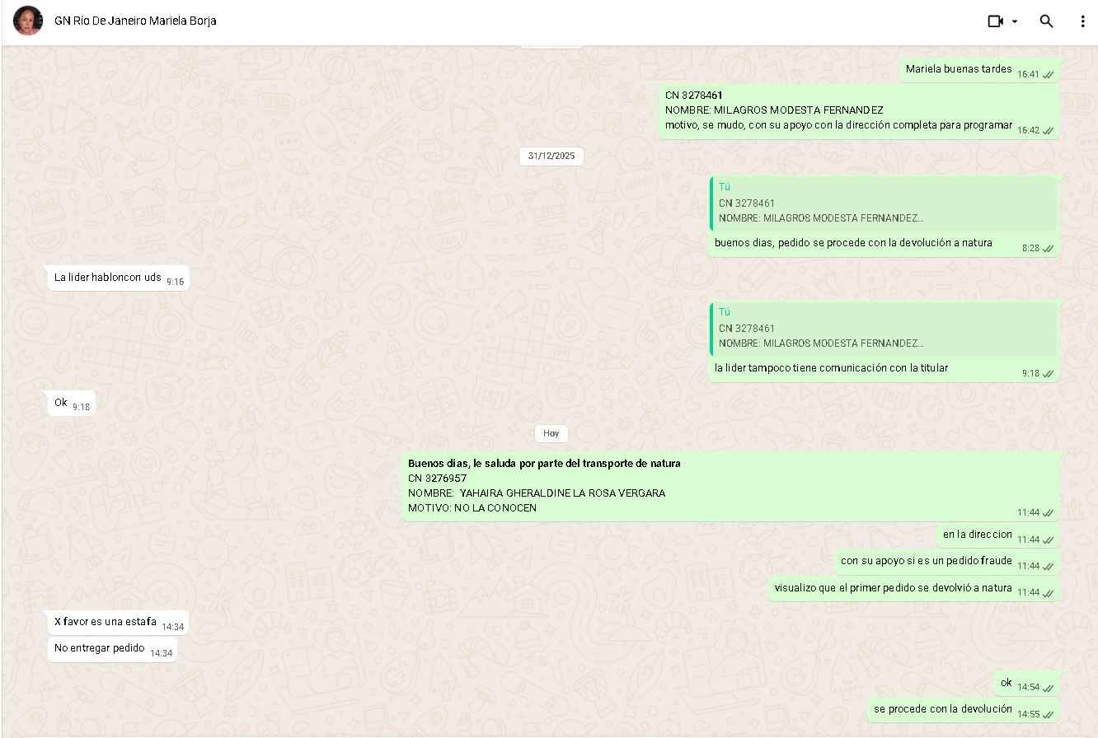The image size is (1098, 738).
Task: Open the search in chat magnifier
Action: (x=1046, y=21)
